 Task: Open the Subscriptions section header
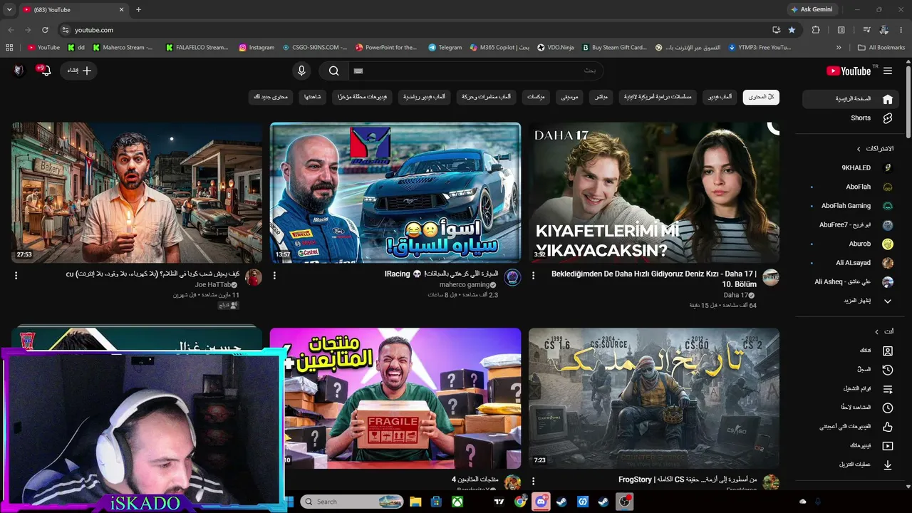pos(875,148)
